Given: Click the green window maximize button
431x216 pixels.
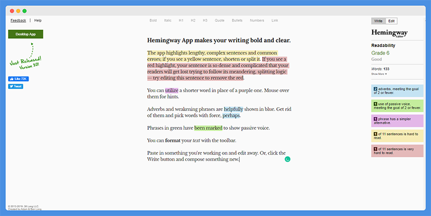Looking at the screenshot, I should [24, 11].
